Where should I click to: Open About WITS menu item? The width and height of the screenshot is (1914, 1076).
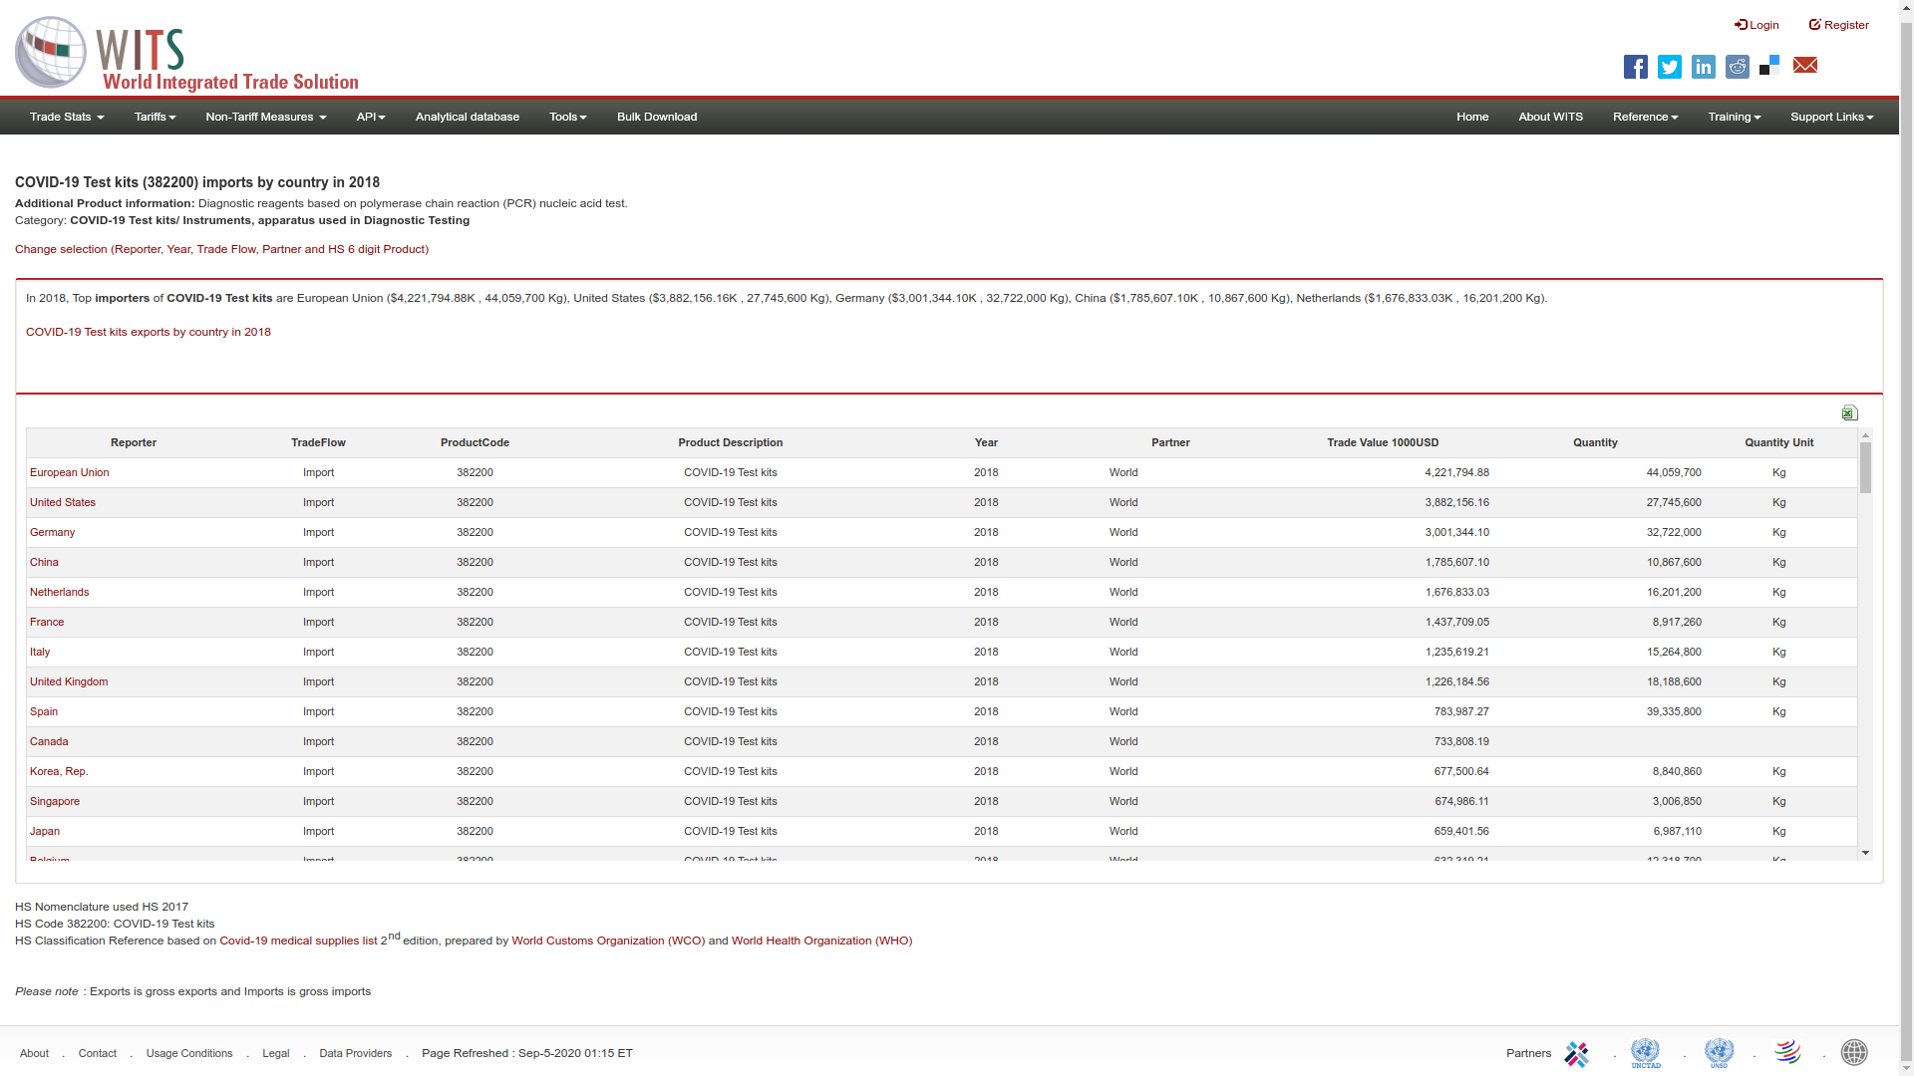point(1550,117)
